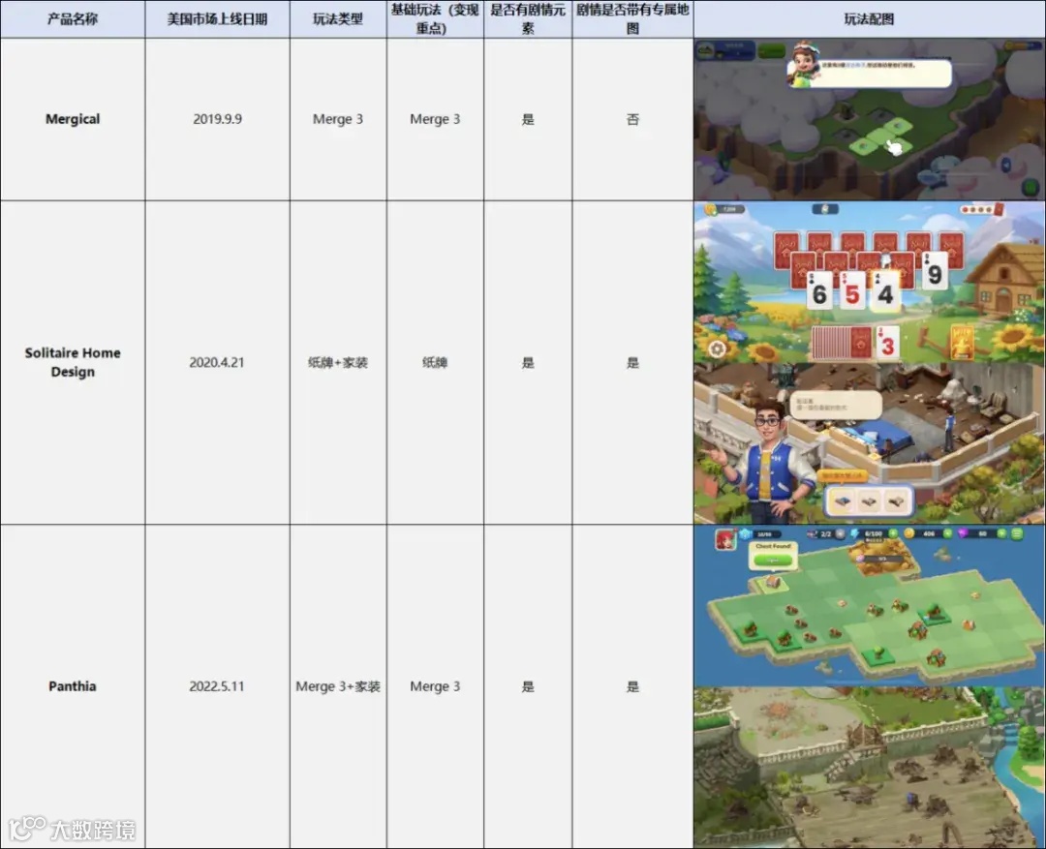Screen dimensions: 1046x849
Task: Select Mergical's Merge 3 under 玩法类型
Action: click(x=338, y=119)
